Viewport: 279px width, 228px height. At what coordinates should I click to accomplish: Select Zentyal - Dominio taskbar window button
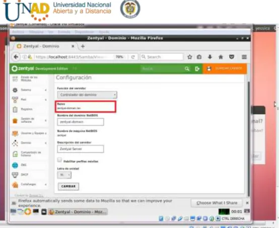78,212
